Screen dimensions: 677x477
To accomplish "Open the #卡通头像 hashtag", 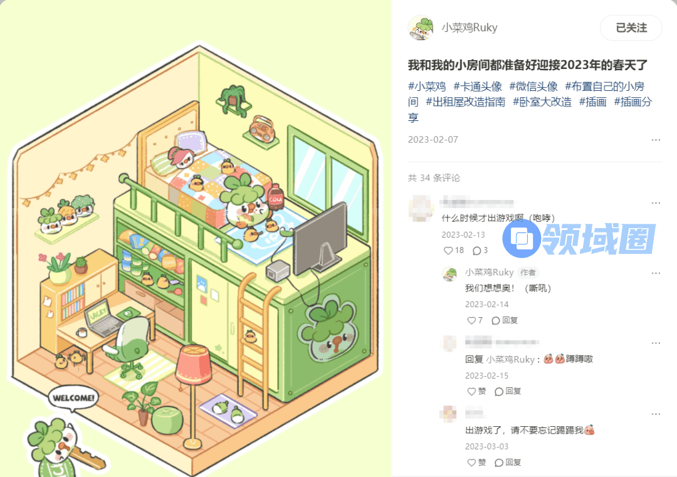I will [x=478, y=86].
